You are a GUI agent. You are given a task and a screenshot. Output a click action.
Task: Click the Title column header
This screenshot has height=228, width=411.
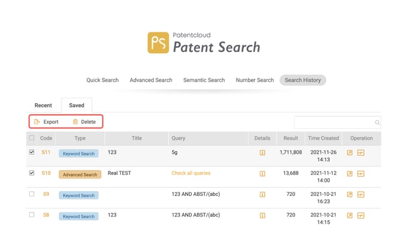pyautogui.click(x=137, y=138)
